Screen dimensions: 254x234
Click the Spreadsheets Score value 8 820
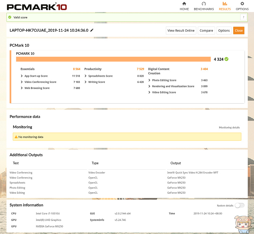click(x=140, y=76)
